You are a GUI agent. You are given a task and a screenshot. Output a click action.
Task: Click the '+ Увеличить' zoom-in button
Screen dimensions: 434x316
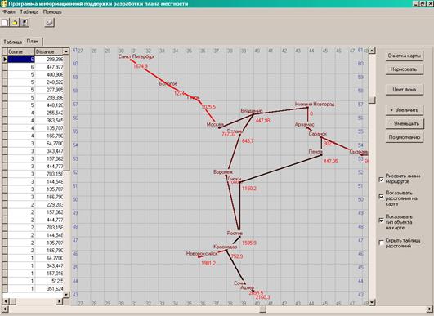404,110
